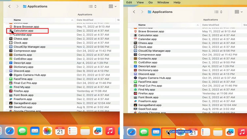247x139 pixels.
Task: Select Dictionary.app name in left window
Action: pyautogui.click(x=23, y=67)
